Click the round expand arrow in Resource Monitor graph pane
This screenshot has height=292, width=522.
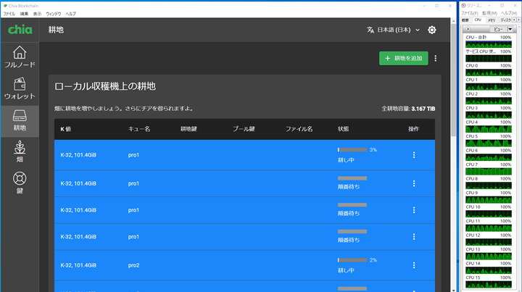(468, 29)
